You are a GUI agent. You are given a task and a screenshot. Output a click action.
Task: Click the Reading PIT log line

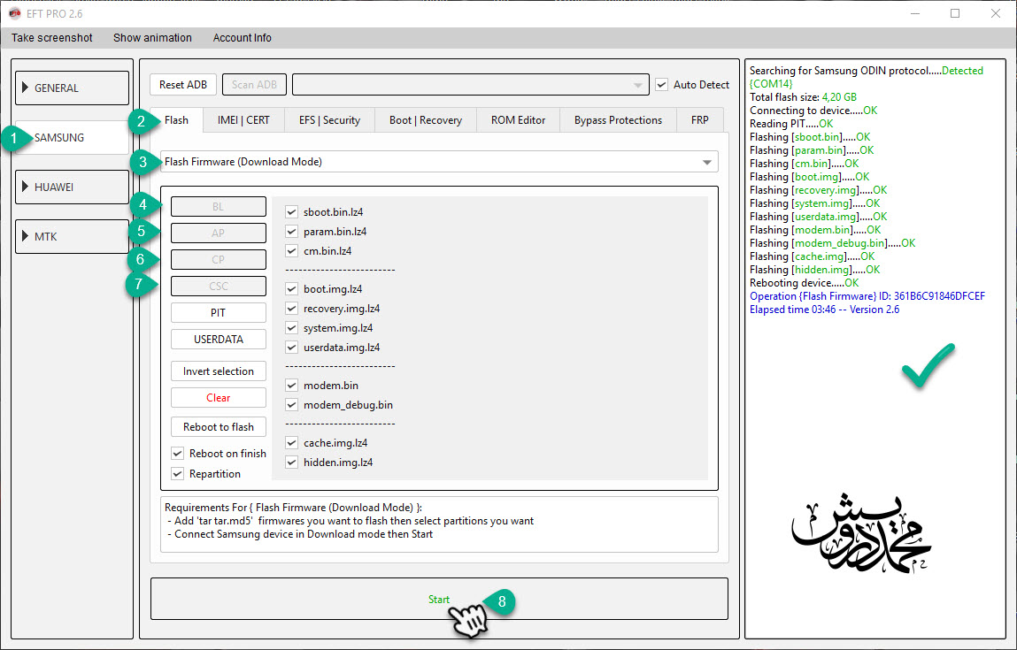(791, 124)
